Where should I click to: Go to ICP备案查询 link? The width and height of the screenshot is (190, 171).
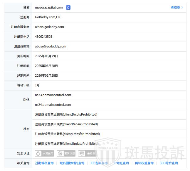click(99, 163)
